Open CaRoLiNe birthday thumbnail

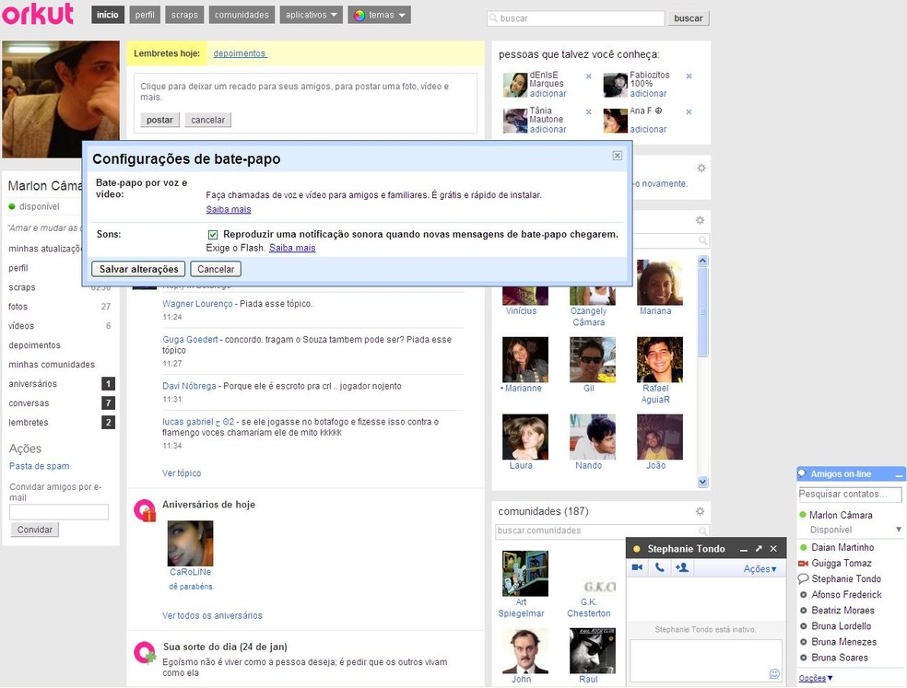pos(190,543)
